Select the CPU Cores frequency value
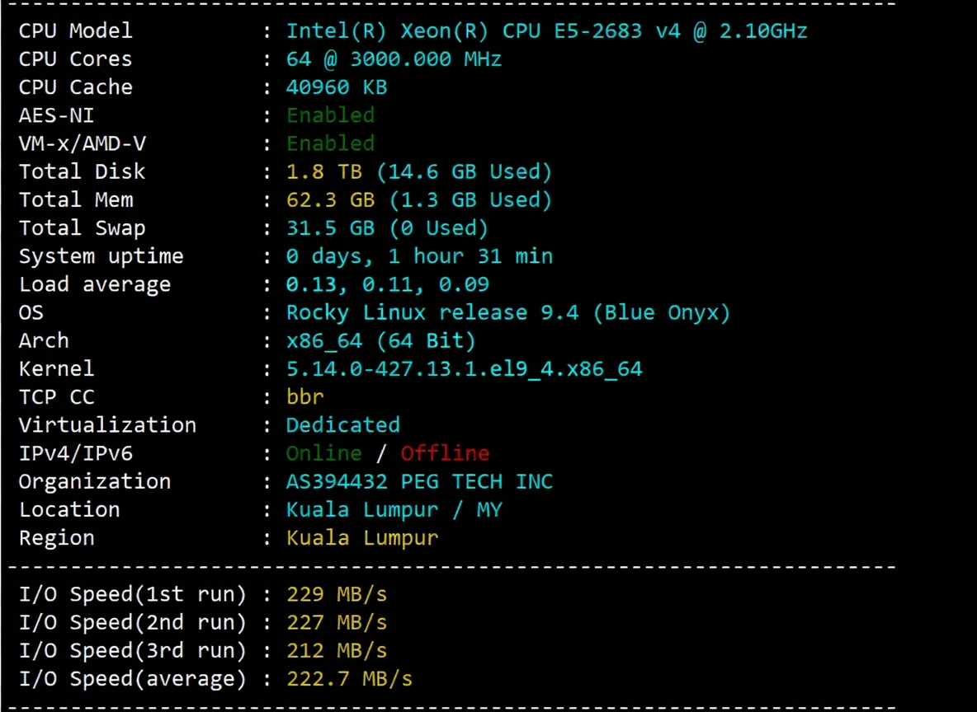The height and width of the screenshot is (712, 977). [394, 59]
